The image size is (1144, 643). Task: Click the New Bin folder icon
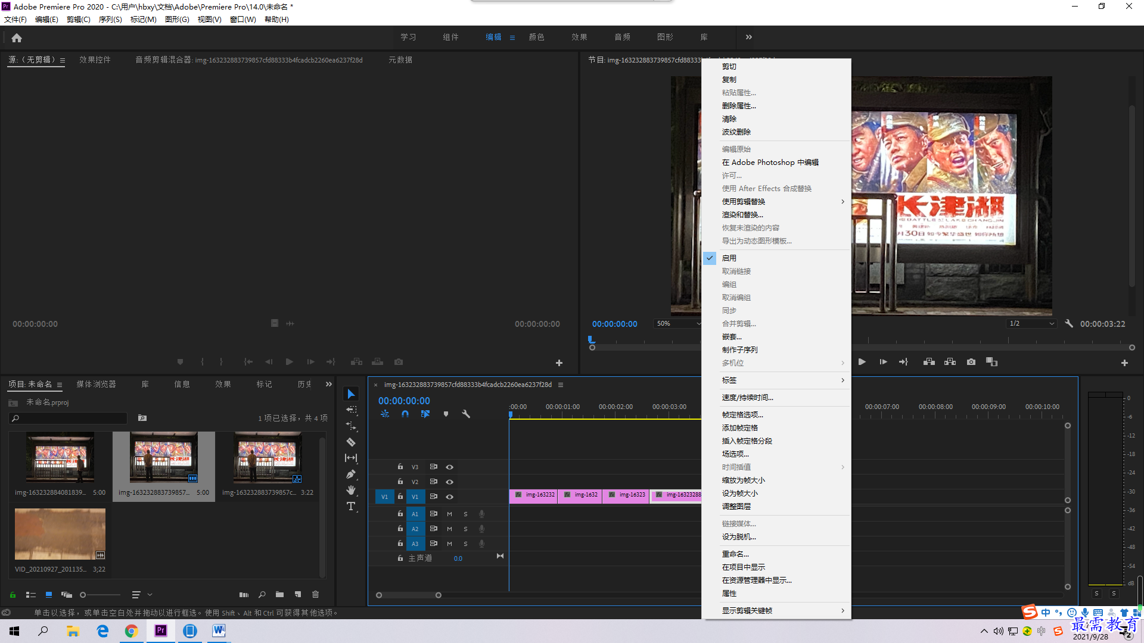coord(279,594)
